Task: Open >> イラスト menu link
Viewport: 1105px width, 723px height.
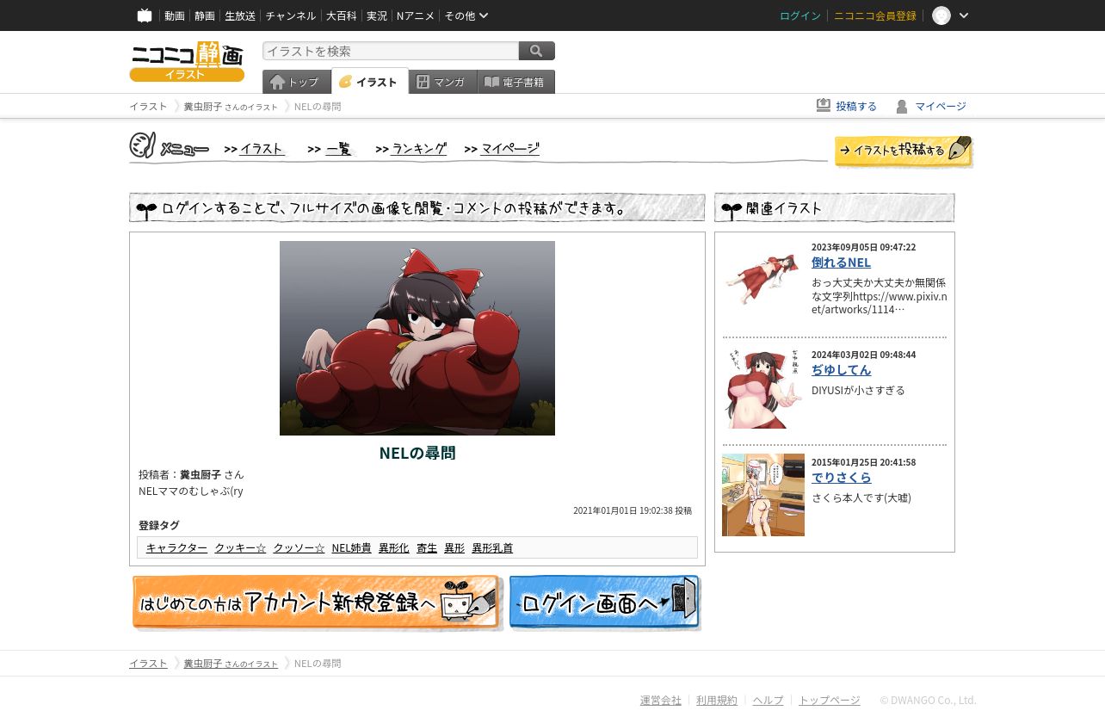Action: pyautogui.click(x=255, y=149)
